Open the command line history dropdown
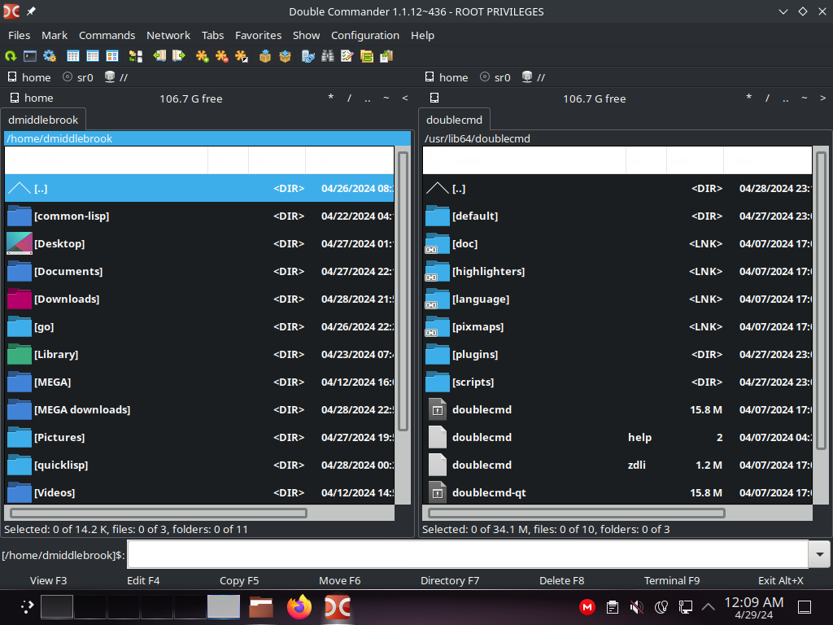The image size is (833, 625). [820, 555]
